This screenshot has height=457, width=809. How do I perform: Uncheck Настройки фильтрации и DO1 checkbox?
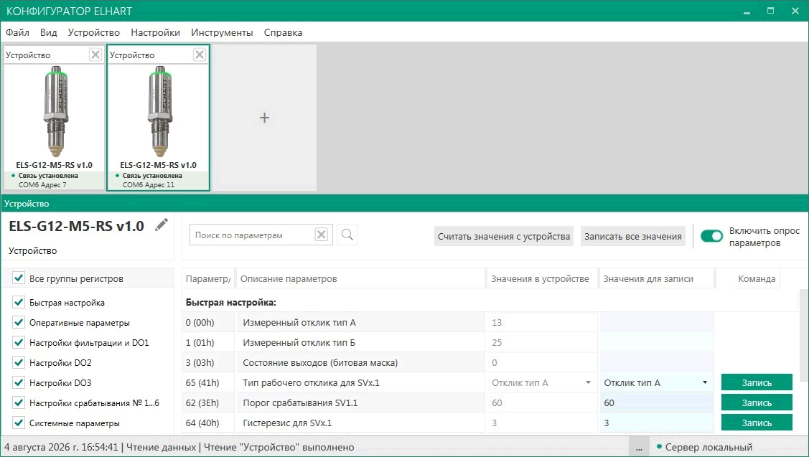(19, 342)
